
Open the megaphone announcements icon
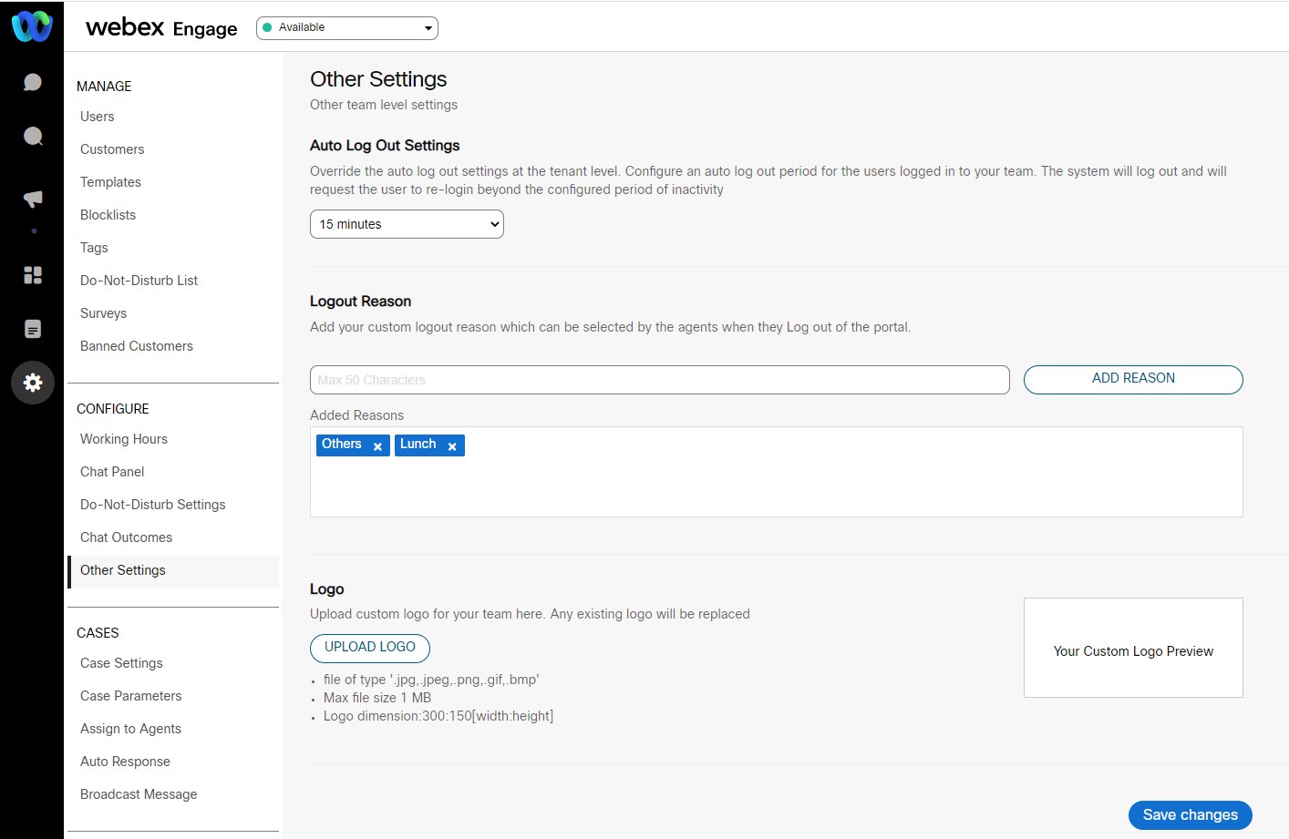(x=33, y=199)
